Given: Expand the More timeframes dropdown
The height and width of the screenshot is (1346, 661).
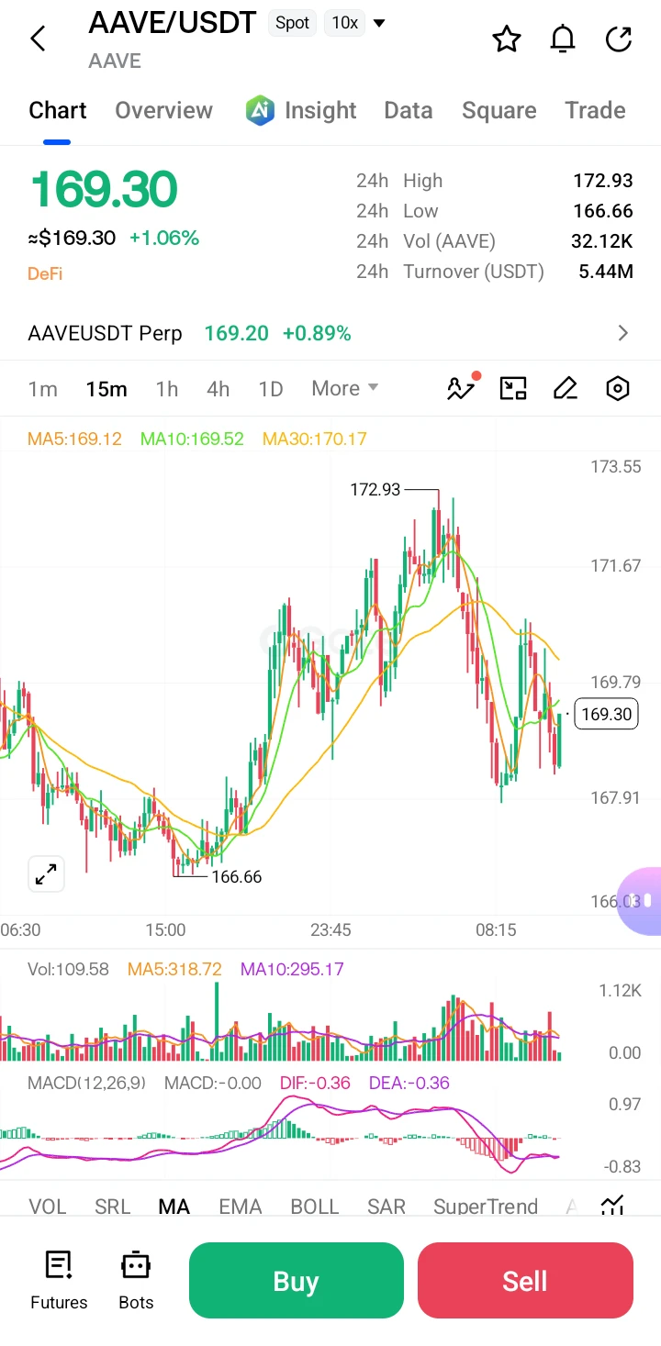Looking at the screenshot, I should point(345,388).
